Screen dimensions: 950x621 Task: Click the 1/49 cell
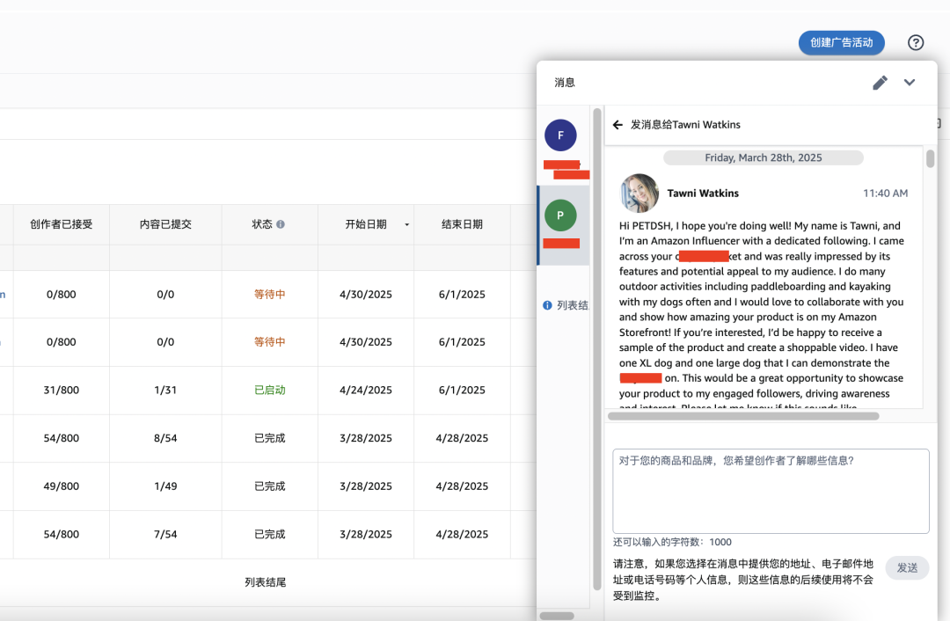point(165,486)
